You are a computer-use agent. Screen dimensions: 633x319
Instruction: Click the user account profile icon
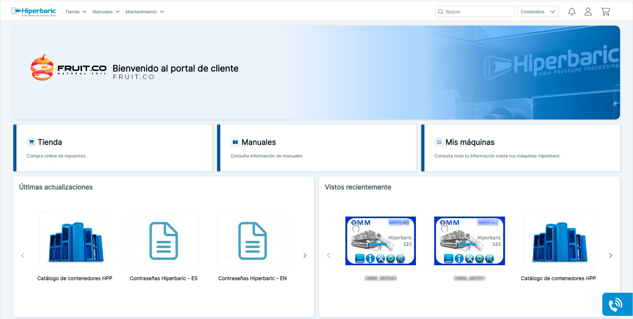point(588,12)
